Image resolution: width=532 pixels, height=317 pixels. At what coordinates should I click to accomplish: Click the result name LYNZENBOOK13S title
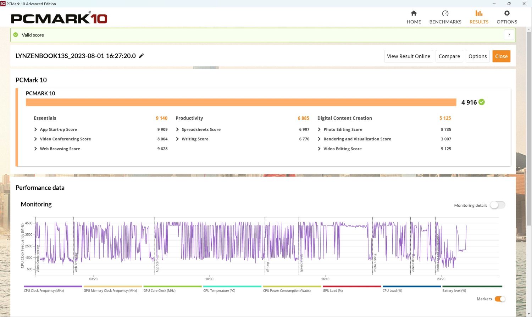(76, 56)
